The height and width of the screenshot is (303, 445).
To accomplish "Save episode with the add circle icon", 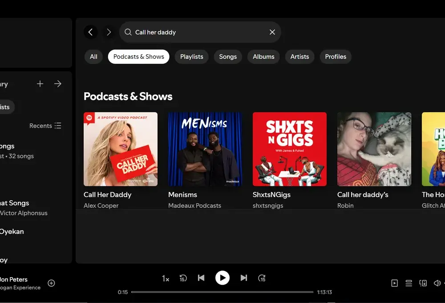I will (51, 283).
